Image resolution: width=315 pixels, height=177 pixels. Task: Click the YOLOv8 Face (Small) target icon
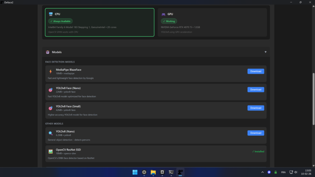point(51,108)
